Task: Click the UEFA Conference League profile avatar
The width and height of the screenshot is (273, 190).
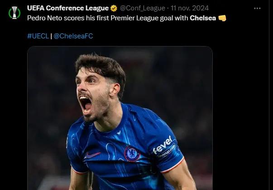Action: [14, 12]
